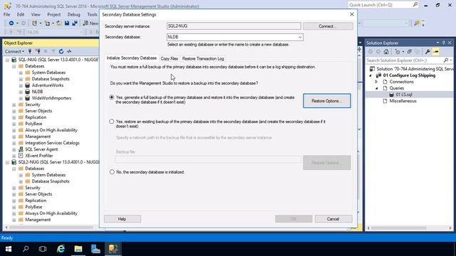Click the Save All icon in toolbar

click(x=75, y=23)
